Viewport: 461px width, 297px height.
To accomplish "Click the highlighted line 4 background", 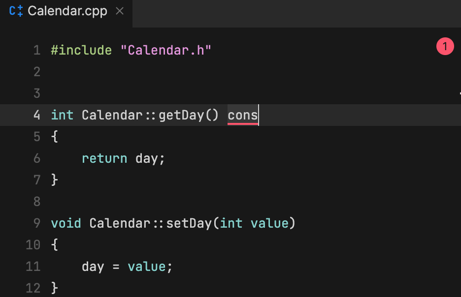I will [x=345, y=115].
